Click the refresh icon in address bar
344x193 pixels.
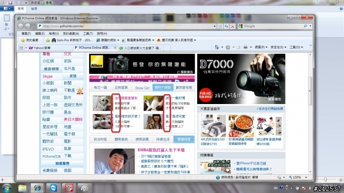[x=226, y=26]
